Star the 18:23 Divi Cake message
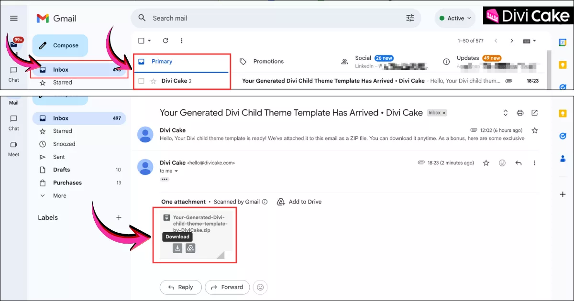The height and width of the screenshot is (301, 574). [x=486, y=163]
